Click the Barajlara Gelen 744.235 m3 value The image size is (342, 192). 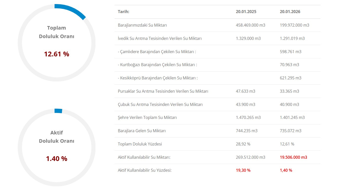[x=247, y=131]
